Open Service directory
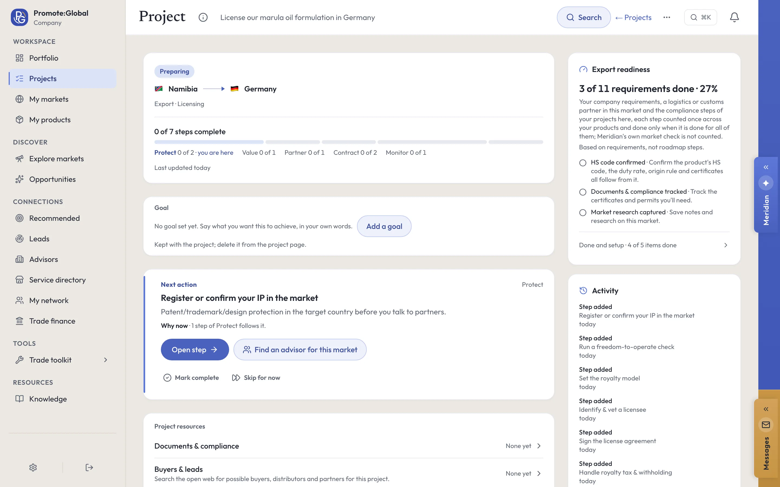Viewport: 780px width, 487px height. 63,280
